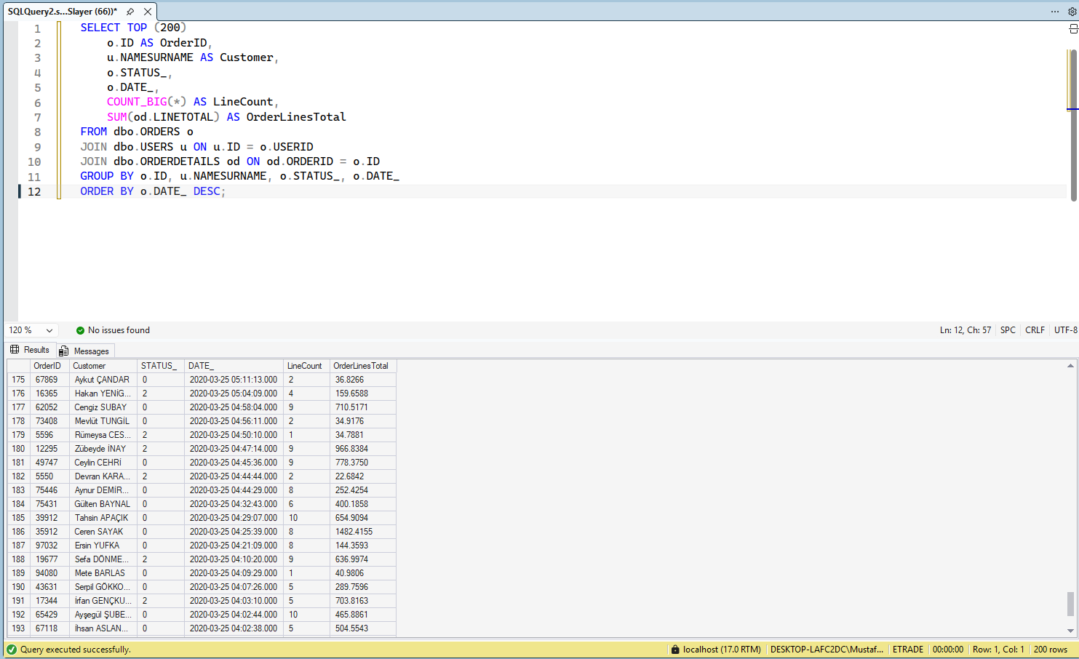Open the tab settings gear
Image resolution: width=1079 pixels, height=659 pixels.
point(1072,12)
